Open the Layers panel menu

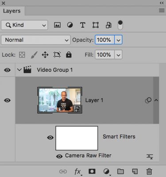tap(162, 10)
